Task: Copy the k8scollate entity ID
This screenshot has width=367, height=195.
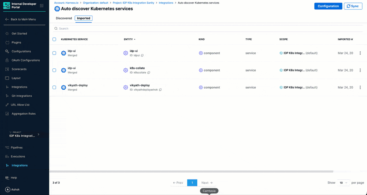Action: (149, 73)
